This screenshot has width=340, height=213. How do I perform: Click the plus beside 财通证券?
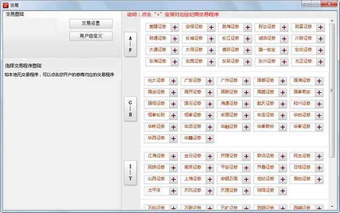pos(175,39)
